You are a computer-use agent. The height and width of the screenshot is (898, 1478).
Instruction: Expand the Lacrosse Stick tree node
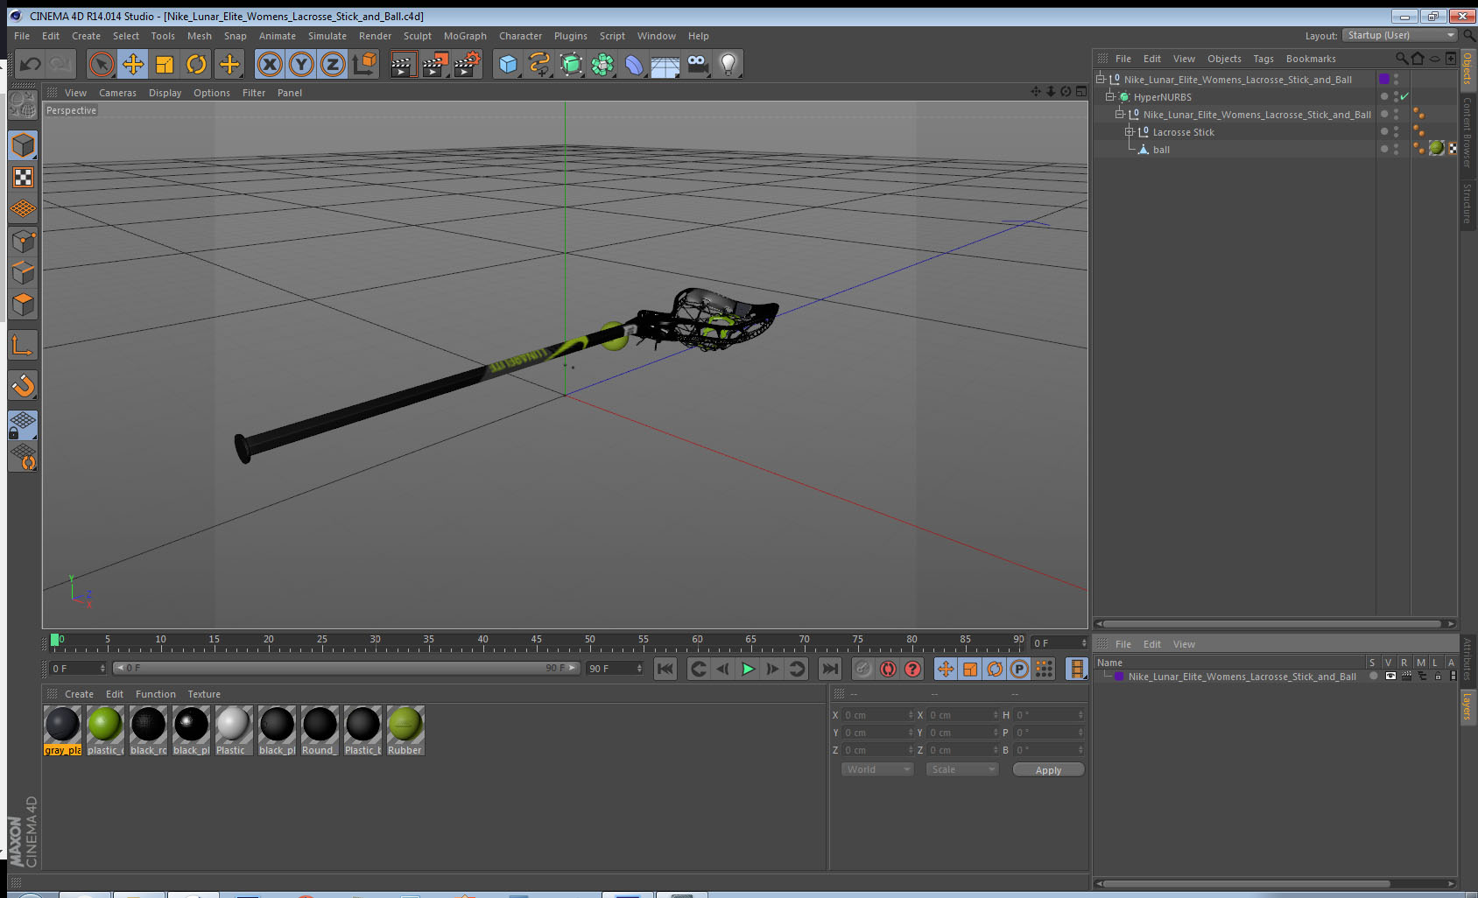point(1130,132)
